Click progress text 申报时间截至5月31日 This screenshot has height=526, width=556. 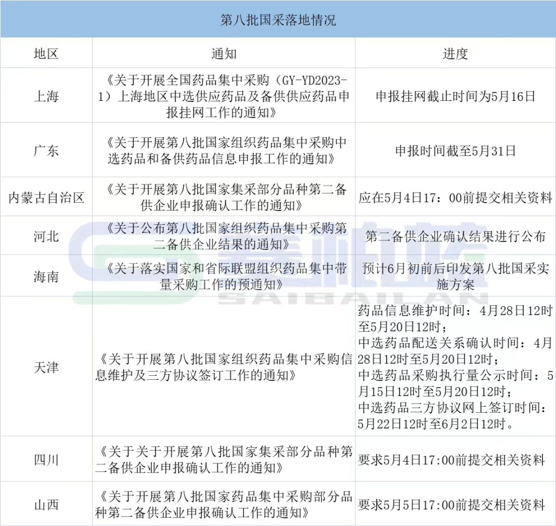coord(455,151)
